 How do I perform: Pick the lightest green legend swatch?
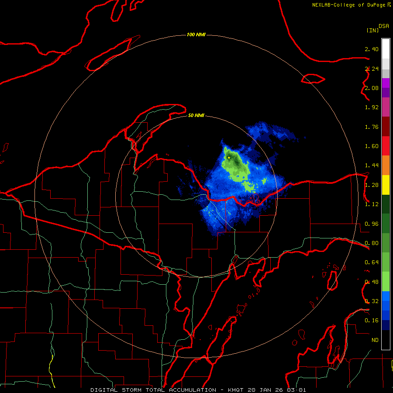coord(386,282)
